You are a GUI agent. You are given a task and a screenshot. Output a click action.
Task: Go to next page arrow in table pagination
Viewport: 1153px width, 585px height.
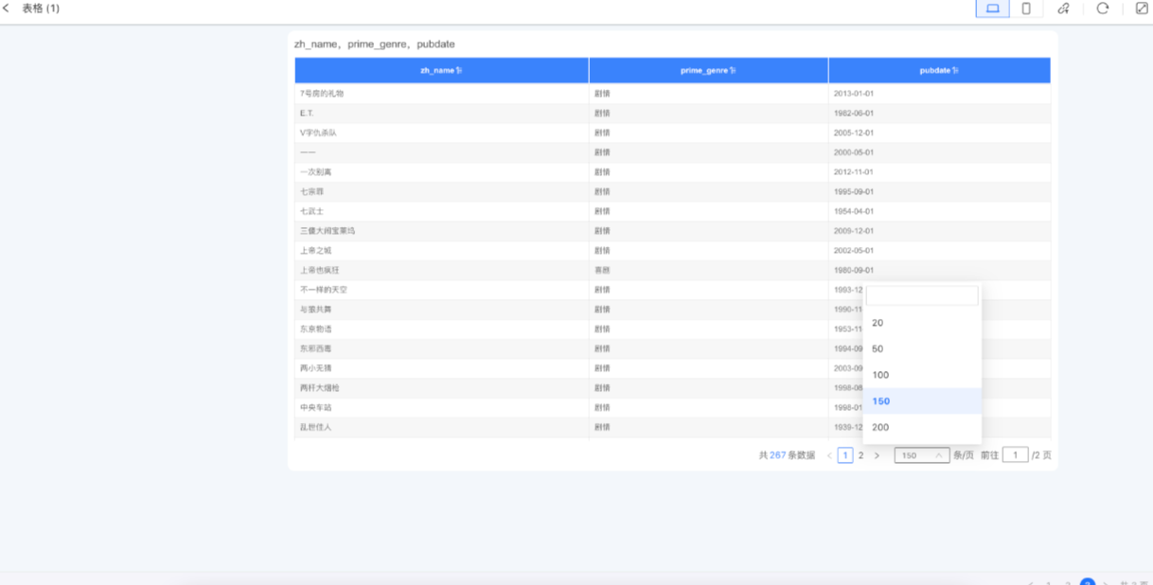point(877,456)
